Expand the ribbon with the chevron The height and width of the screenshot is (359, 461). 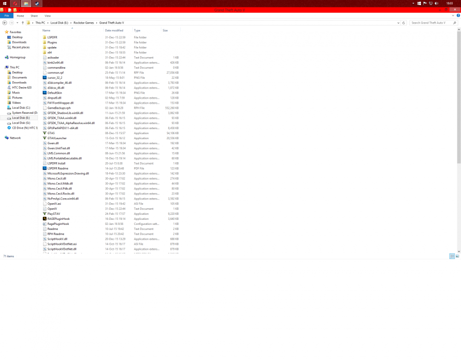point(453,16)
